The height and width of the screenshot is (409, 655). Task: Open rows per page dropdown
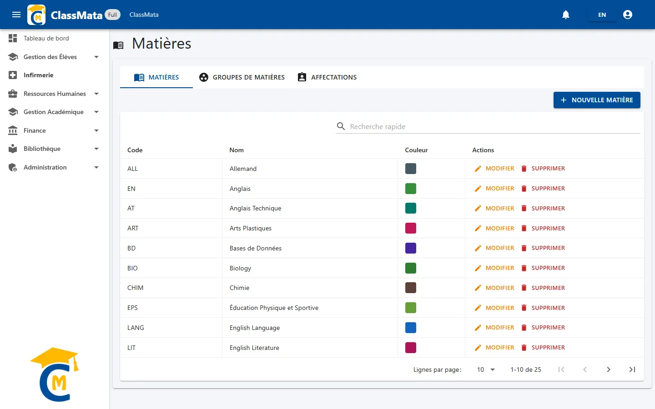point(486,369)
